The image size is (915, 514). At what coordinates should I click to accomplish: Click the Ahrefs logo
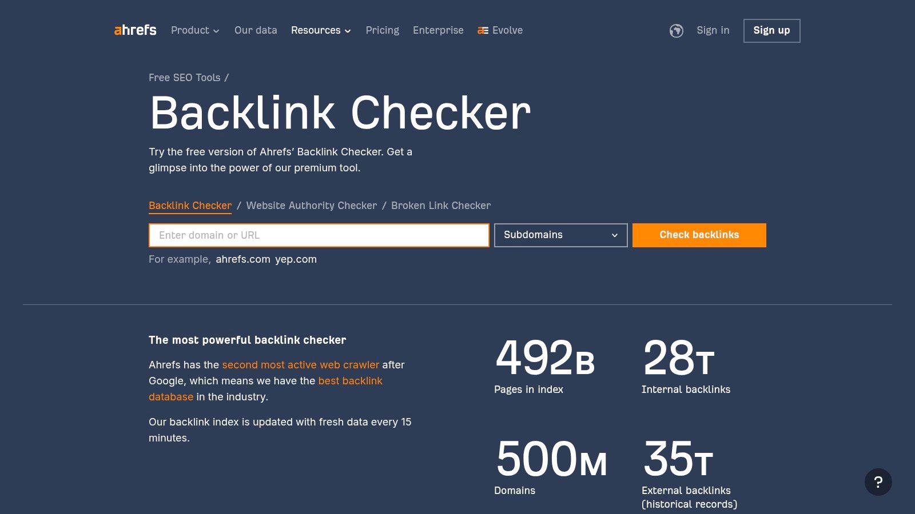(x=135, y=30)
